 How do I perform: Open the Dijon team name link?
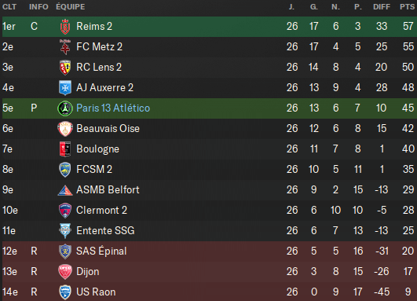[x=88, y=272]
